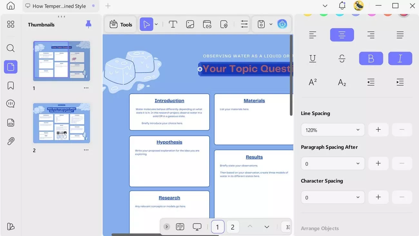Image resolution: width=419 pixels, height=236 pixels.
Task: Select the Add Text tool
Action: click(173, 24)
